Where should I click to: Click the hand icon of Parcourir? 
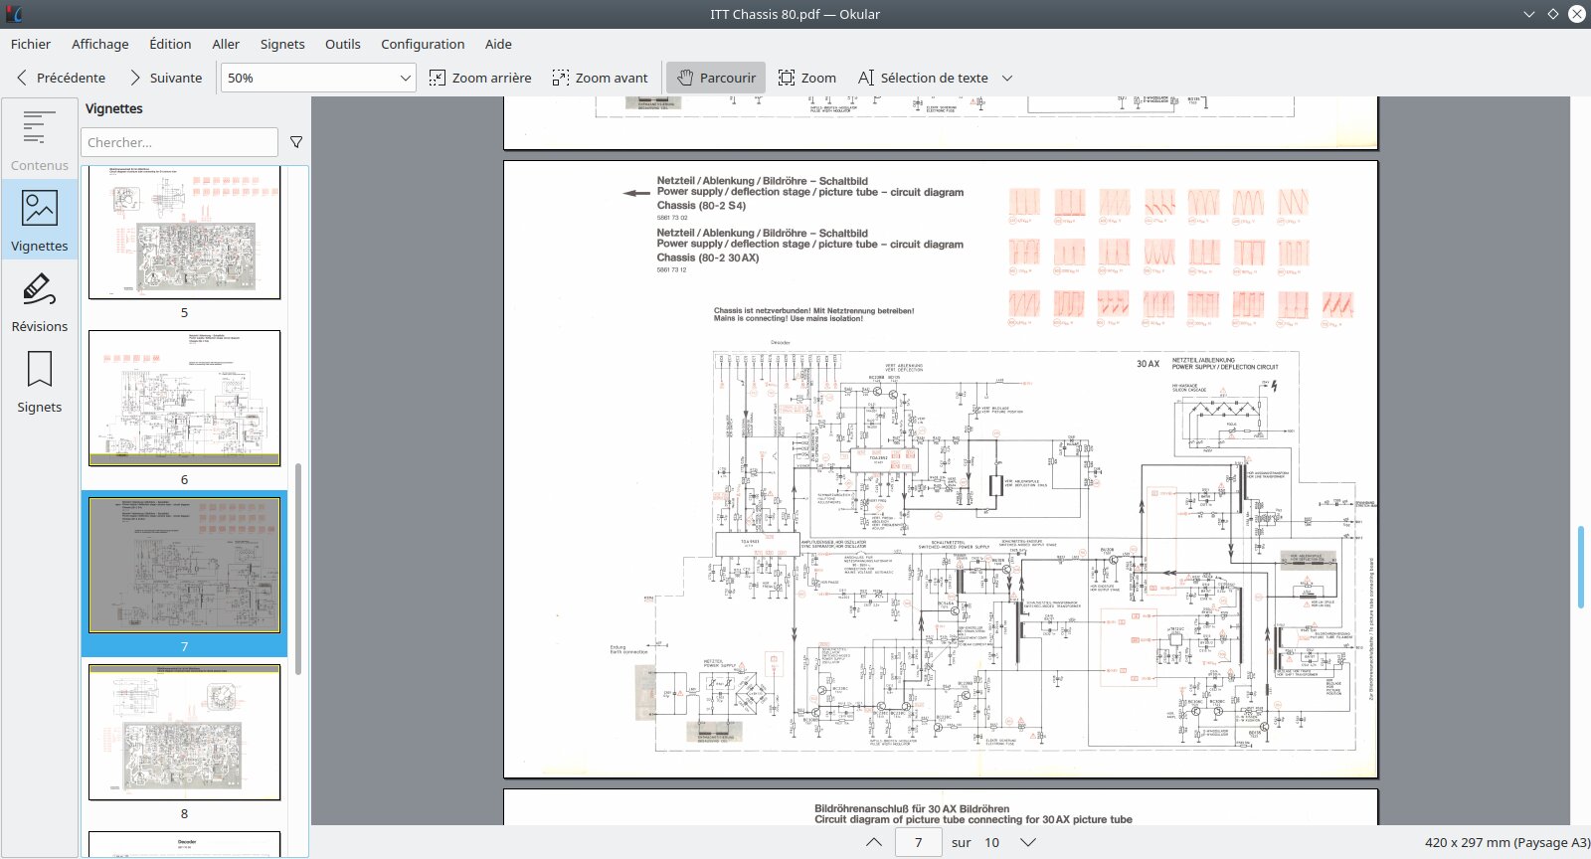click(x=685, y=78)
